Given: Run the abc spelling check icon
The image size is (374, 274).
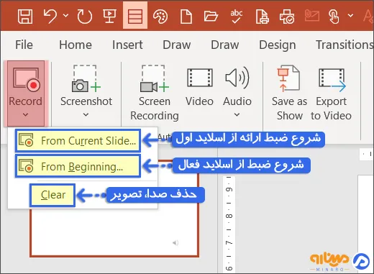Looking at the screenshot, I should click(x=236, y=17).
